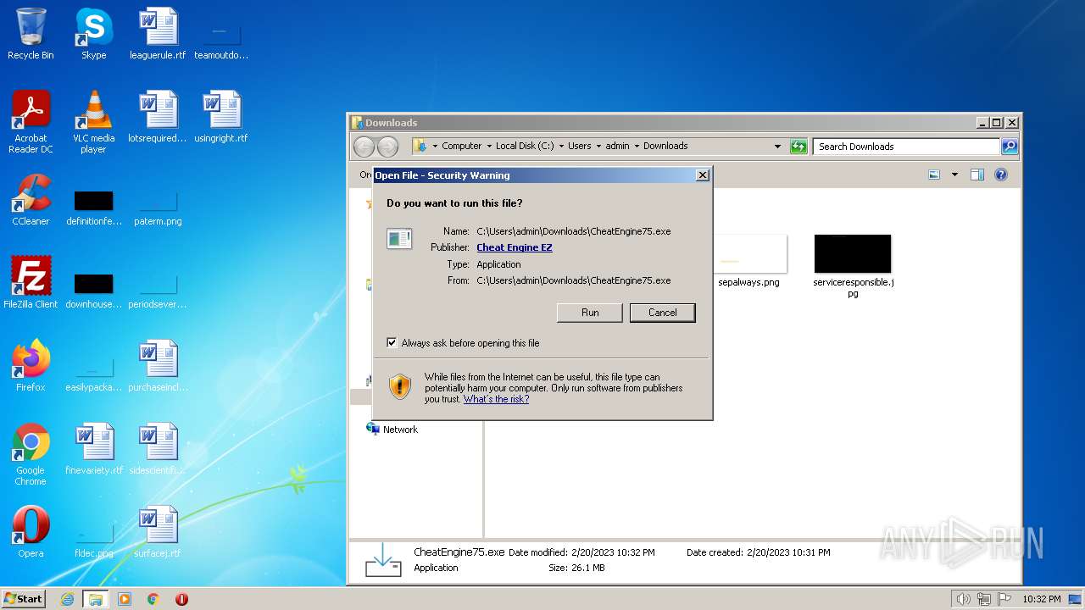
Task: Open Windows Media Player taskbar icon
Action: 125,599
